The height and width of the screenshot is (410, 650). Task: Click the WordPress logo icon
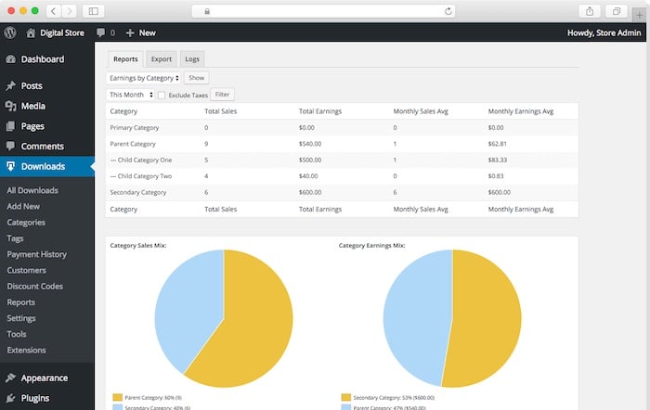click(10, 32)
